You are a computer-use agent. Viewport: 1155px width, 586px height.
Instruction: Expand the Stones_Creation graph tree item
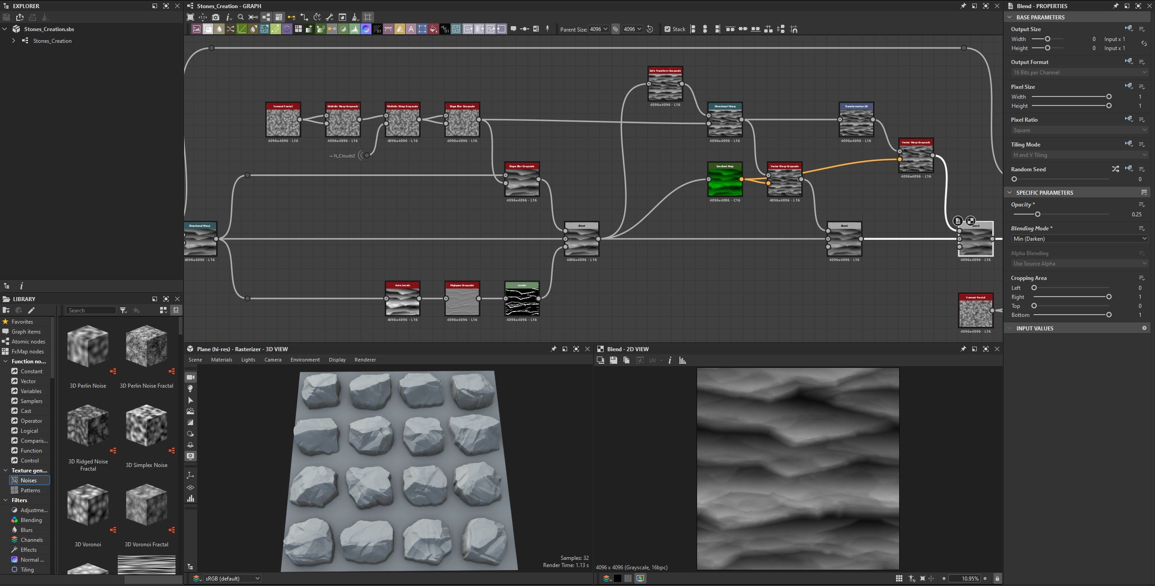click(14, 41)
